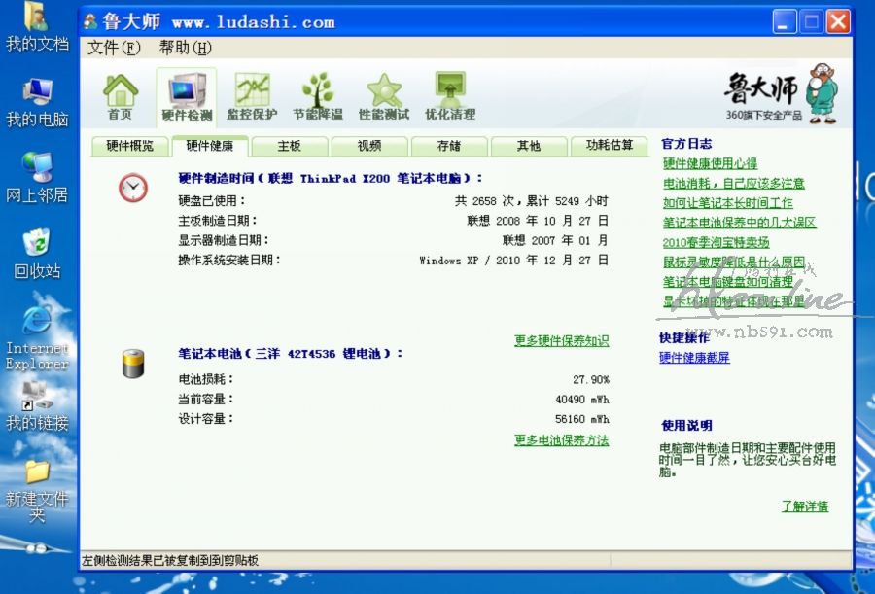Click the 使用说明 section heading
This screenshot has width=875, height=594.
(x=687, y=426)
